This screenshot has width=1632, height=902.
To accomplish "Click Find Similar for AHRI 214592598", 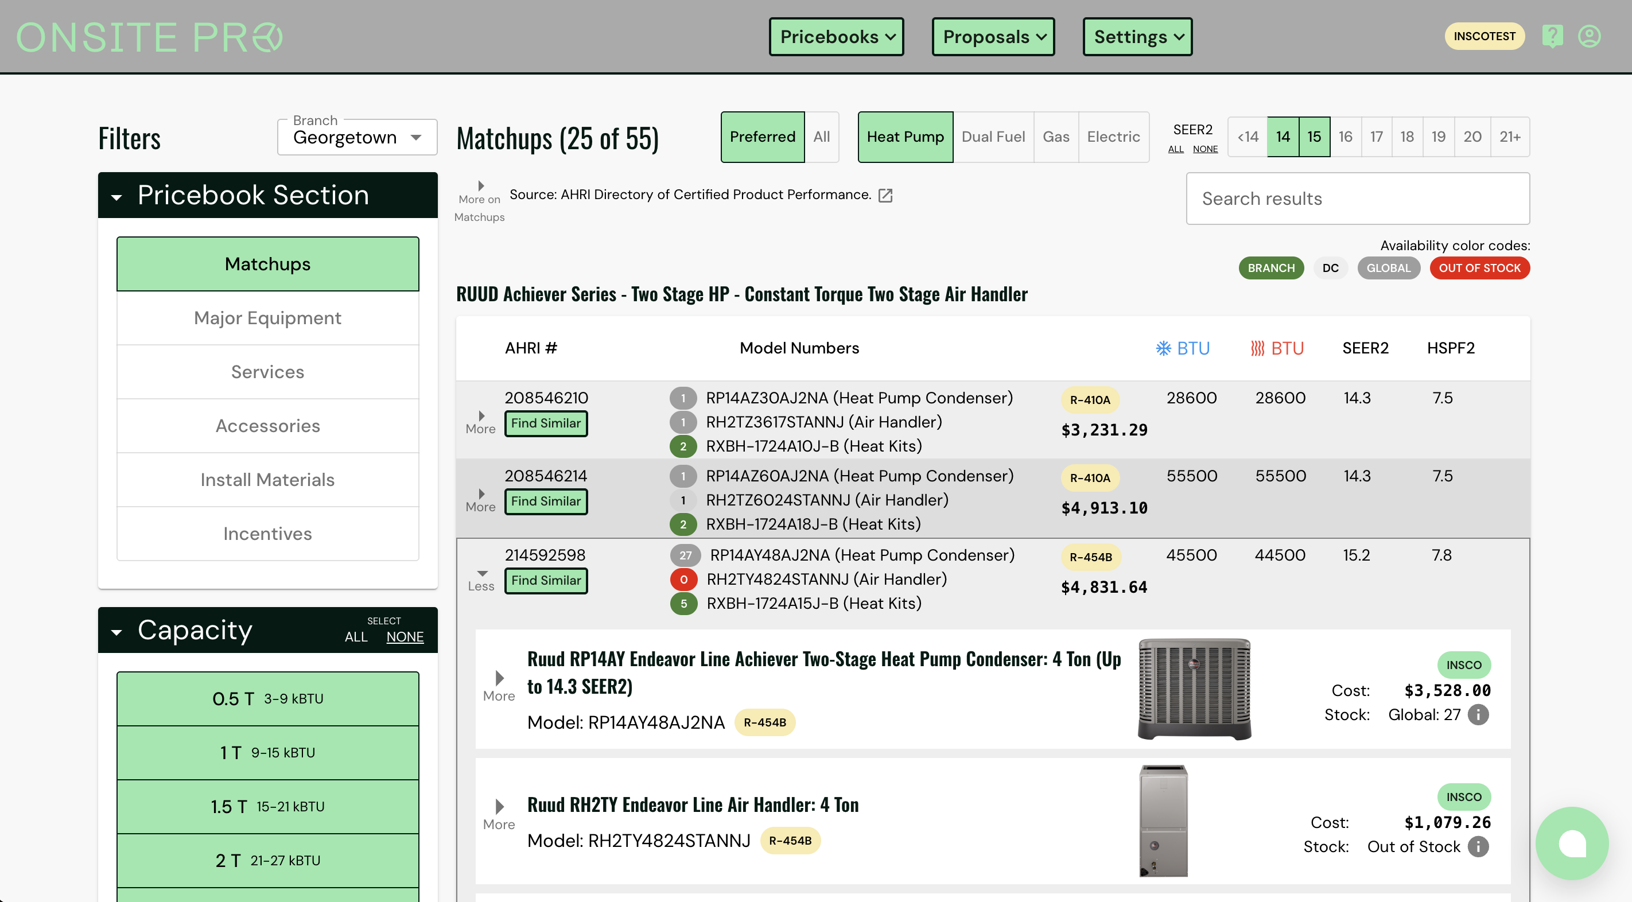I will (x=546, y=580).
